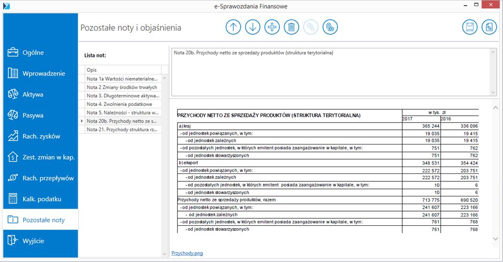
Task: Save the report using the floppy disk icon
Action: click(470, 27)
